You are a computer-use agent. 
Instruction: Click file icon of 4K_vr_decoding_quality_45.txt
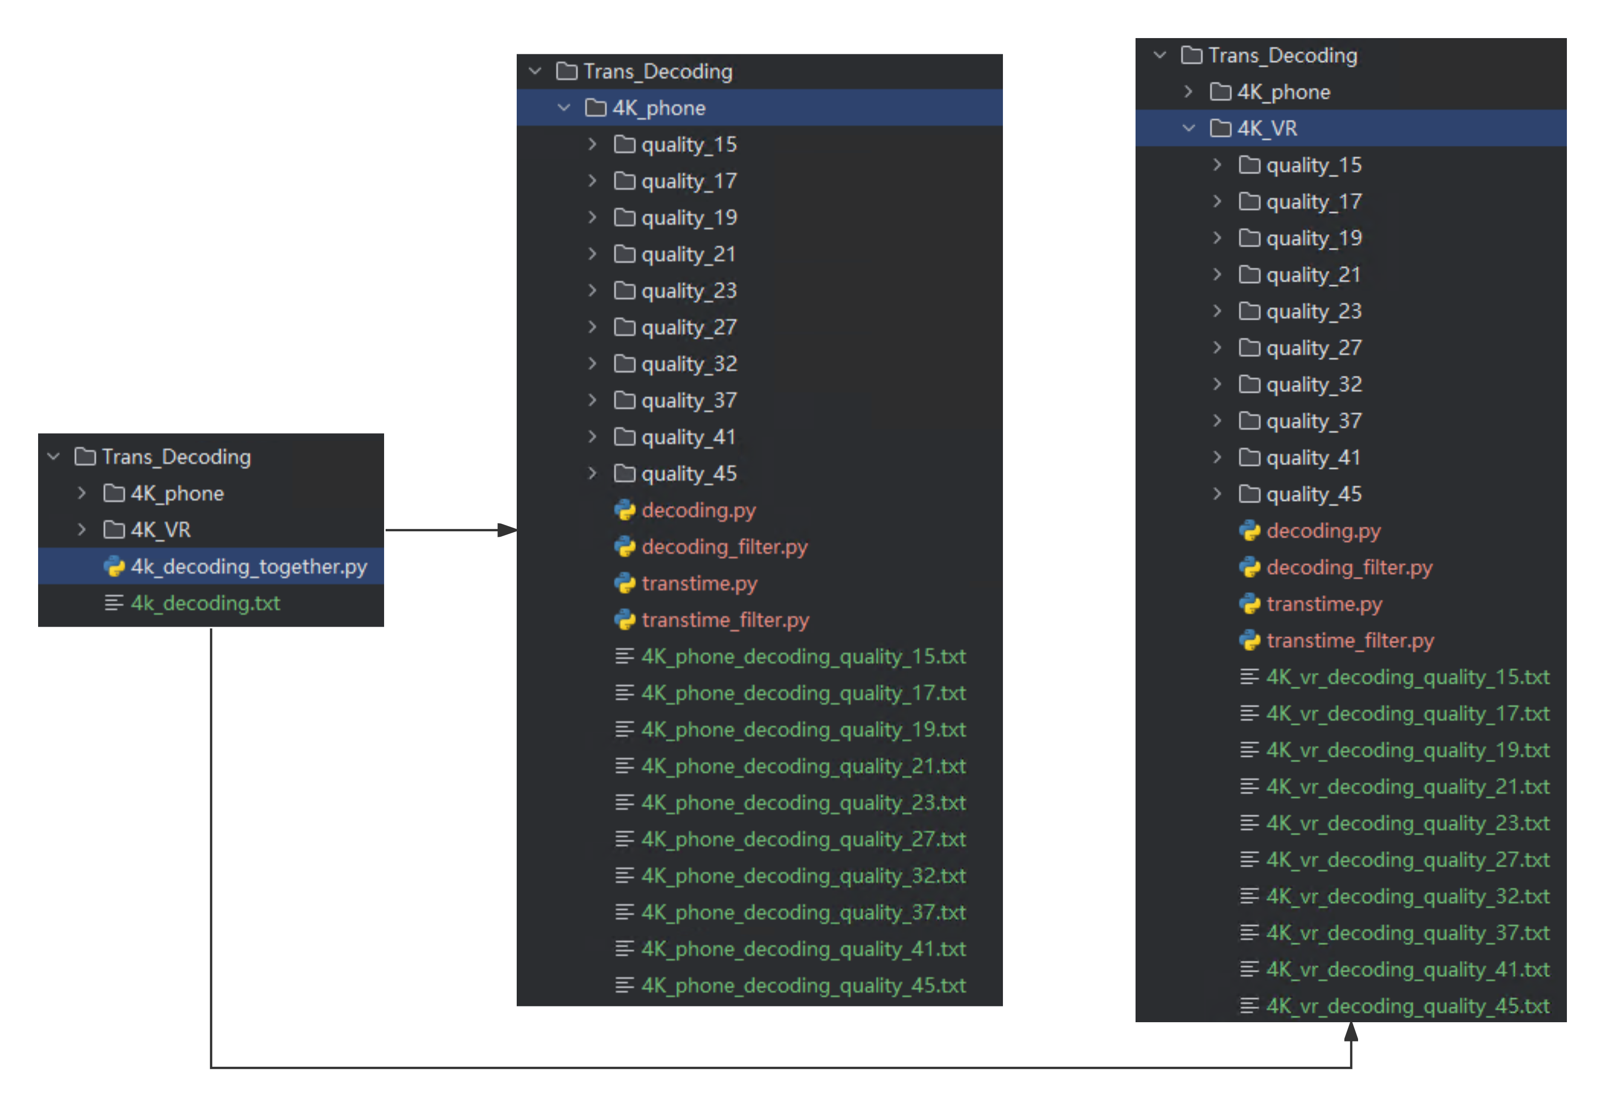(x=1249, y=1006)
